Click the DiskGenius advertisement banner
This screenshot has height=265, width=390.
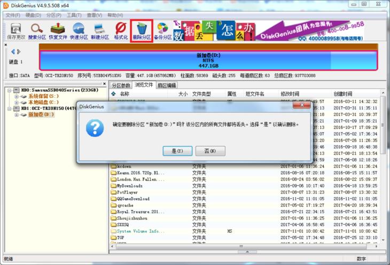coord(269,31)
